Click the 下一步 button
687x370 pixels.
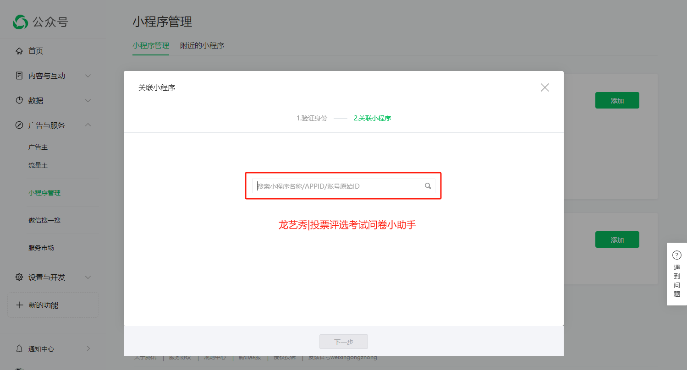[x=344, y=342]
